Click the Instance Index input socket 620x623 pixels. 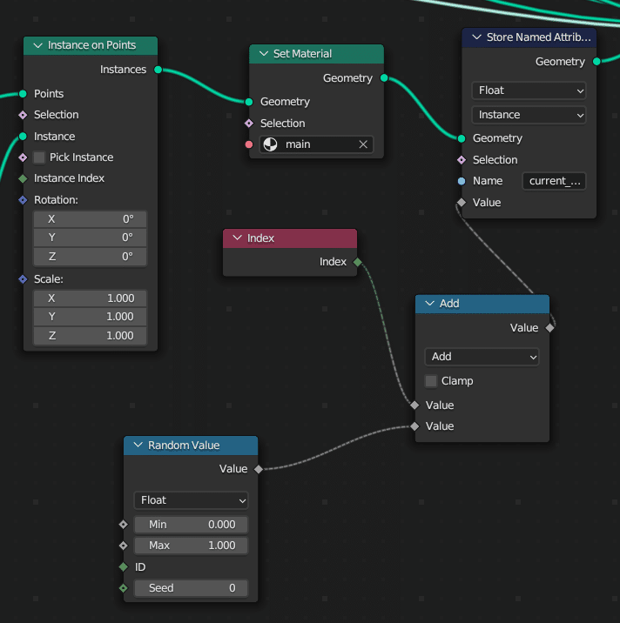point(24,178)
